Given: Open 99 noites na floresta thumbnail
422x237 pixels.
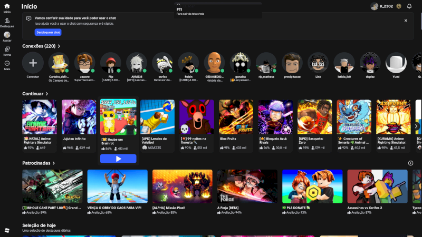Looking at the screenshot, I should (x=197, y=117).
